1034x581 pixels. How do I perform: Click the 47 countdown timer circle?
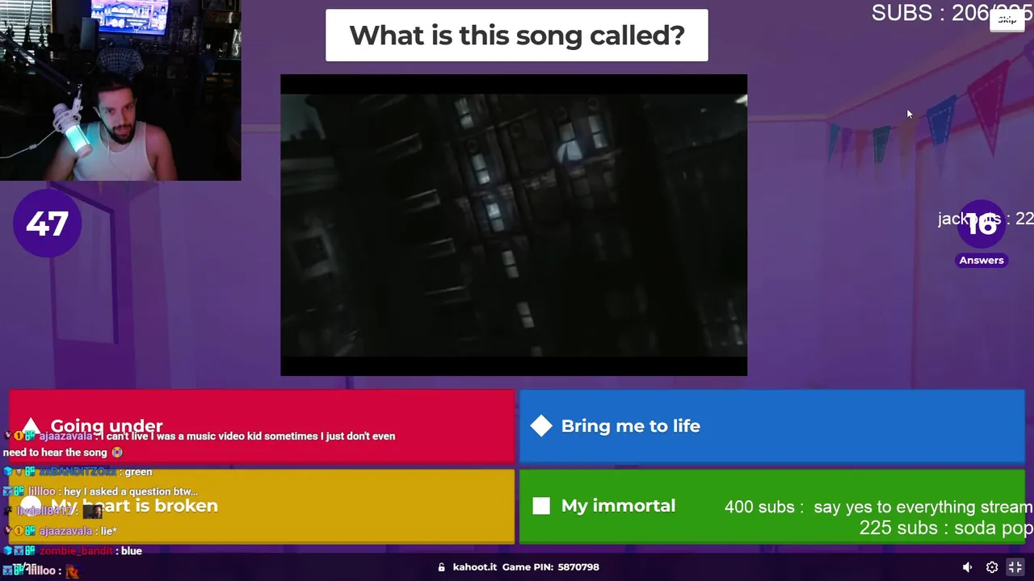click(47, 224)
